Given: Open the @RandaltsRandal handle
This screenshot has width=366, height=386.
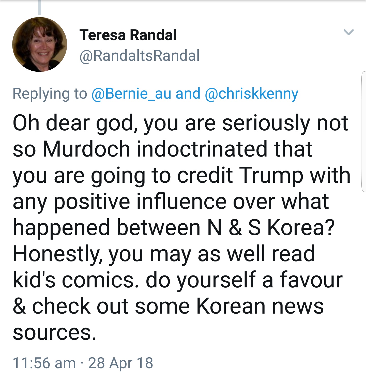Looking at the screenshot, I should (x=140, y=56).
